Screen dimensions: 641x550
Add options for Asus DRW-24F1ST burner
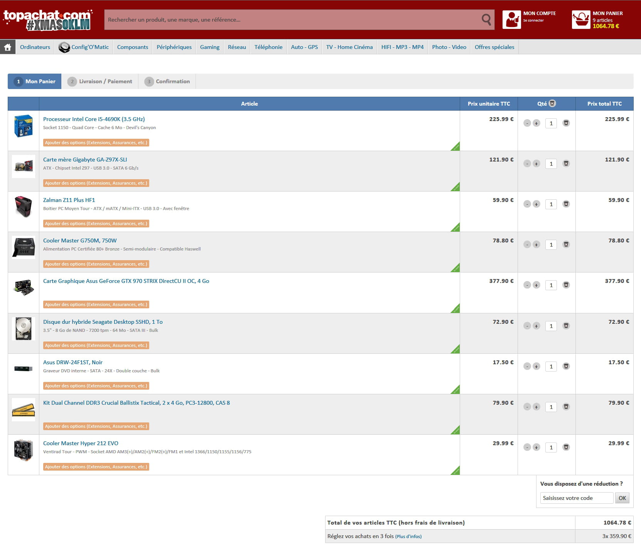[x=96, y=386]
